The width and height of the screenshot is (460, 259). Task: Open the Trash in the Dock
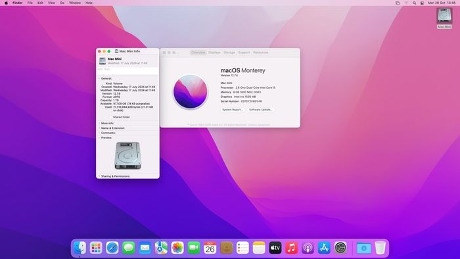tap(380, 248)
